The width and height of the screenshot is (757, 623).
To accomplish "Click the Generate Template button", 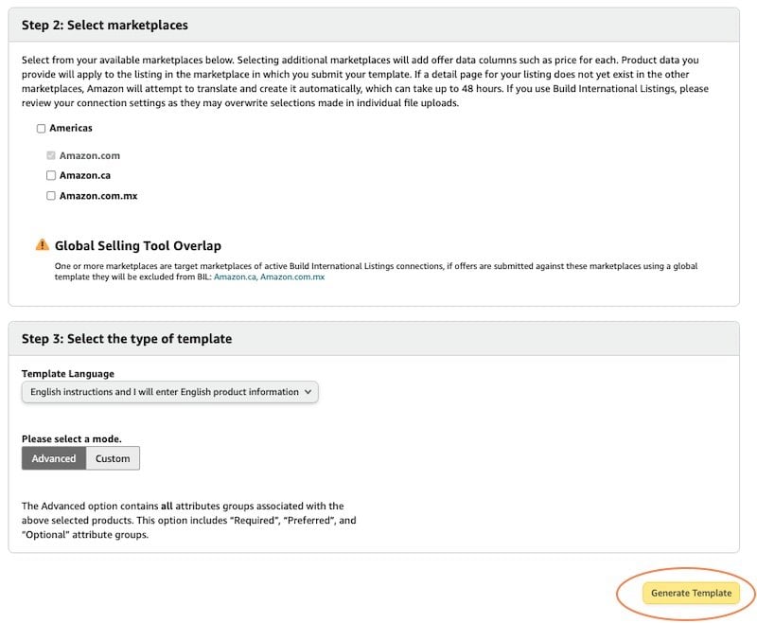I will tap(691, 593).
